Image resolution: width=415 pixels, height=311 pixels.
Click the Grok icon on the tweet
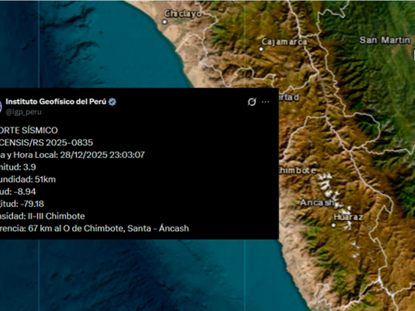coord(252,102)
